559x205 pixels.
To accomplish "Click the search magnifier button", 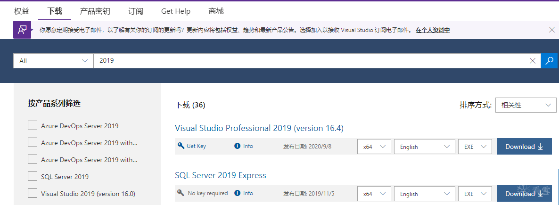I will point(550,61).
